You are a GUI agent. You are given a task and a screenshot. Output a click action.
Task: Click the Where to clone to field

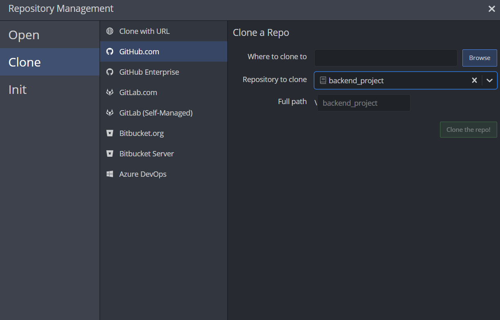tap(385, 58)
